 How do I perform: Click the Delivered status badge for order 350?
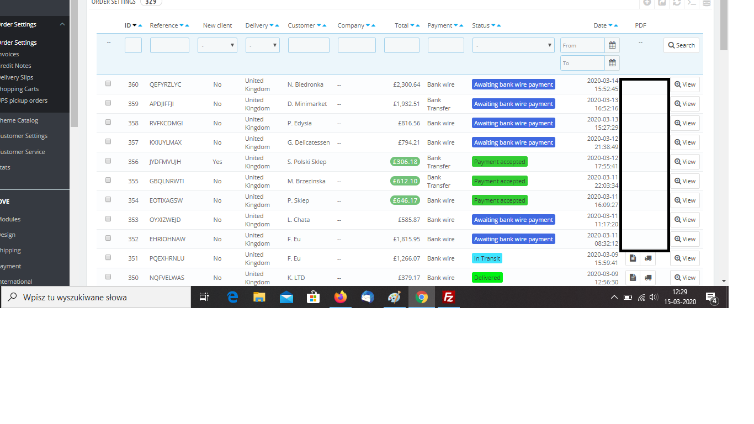coord(487,278)
